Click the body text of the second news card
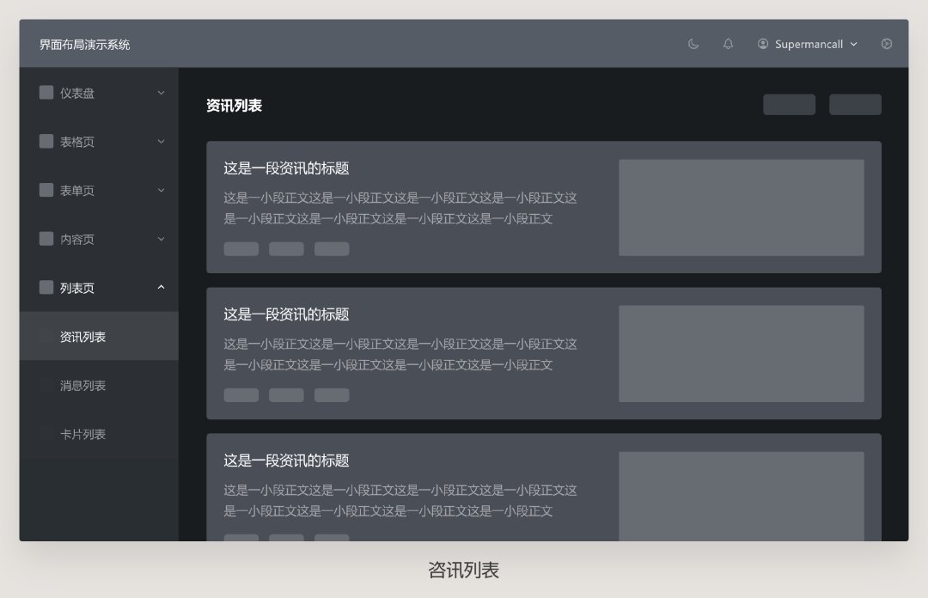This screenshot has height=598, width=928. pos(400,355)
